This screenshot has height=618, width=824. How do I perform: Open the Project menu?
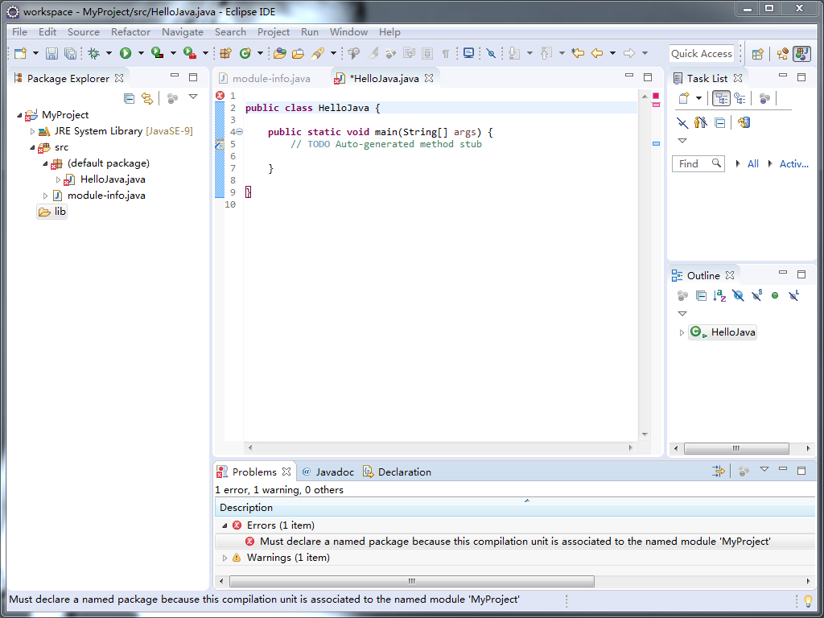[274, 32]
